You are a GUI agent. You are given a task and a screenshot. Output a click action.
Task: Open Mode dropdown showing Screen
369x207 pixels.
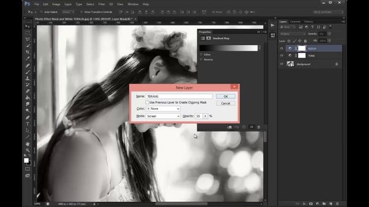(x=163, y=116)
